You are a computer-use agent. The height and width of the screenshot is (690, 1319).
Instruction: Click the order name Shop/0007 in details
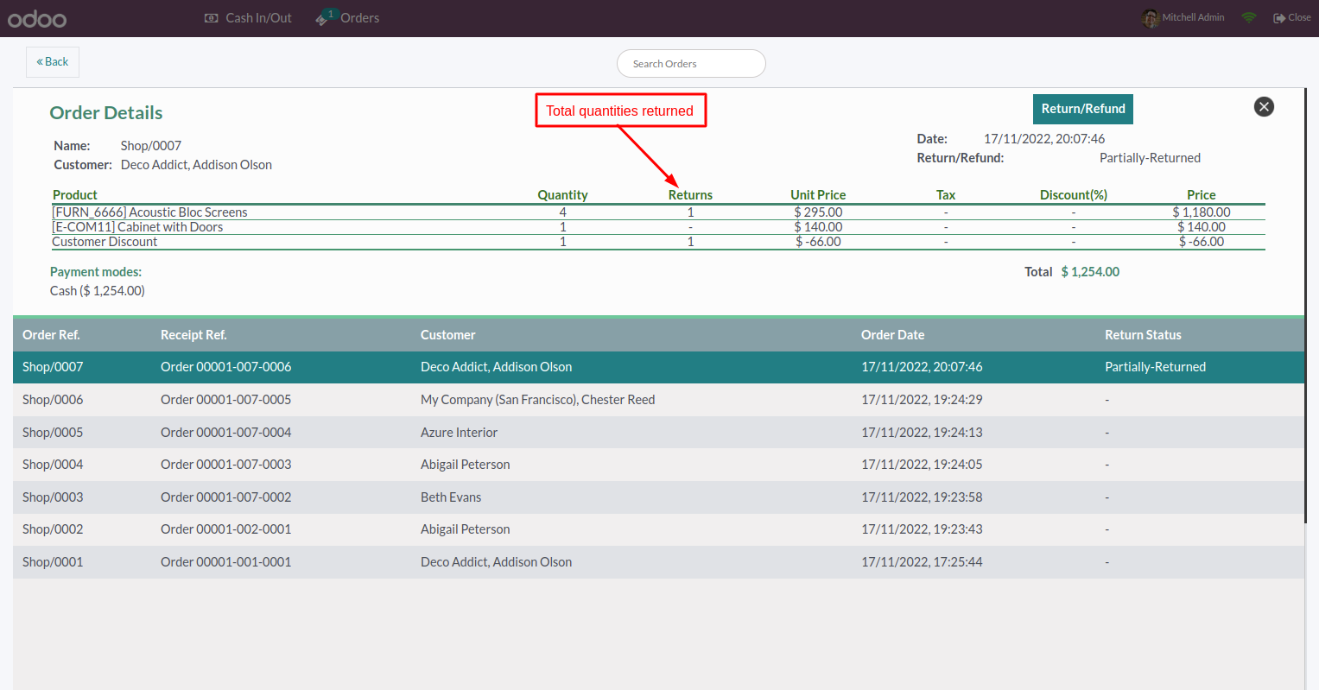pos(151,146)
